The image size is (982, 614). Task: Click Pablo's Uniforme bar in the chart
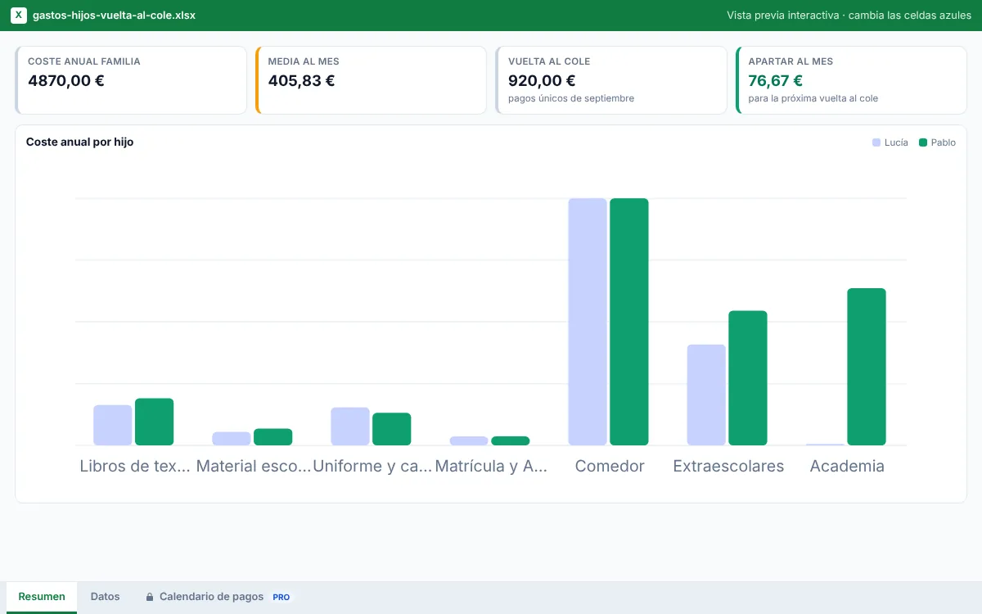(391, 429)
